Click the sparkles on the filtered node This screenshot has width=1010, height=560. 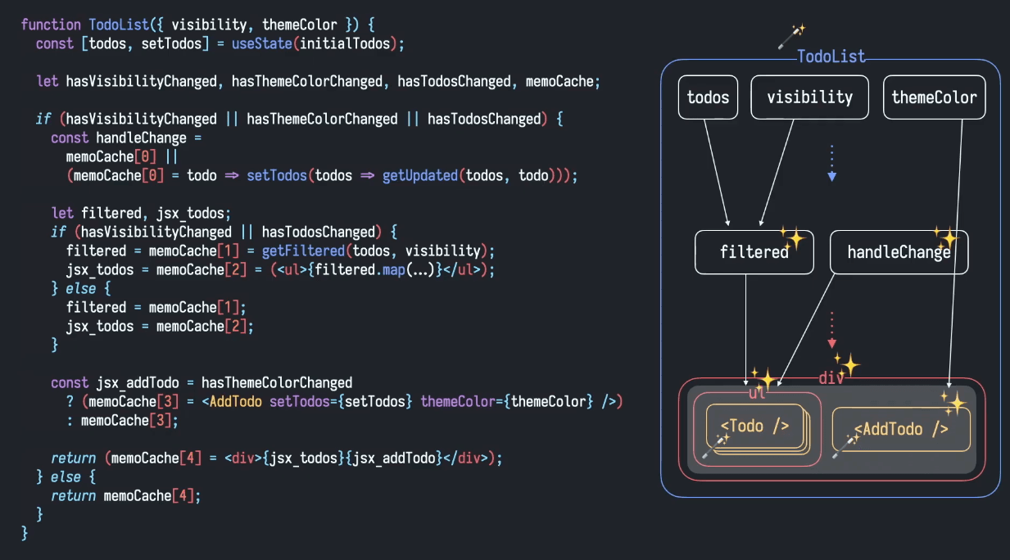click(792, 237)
